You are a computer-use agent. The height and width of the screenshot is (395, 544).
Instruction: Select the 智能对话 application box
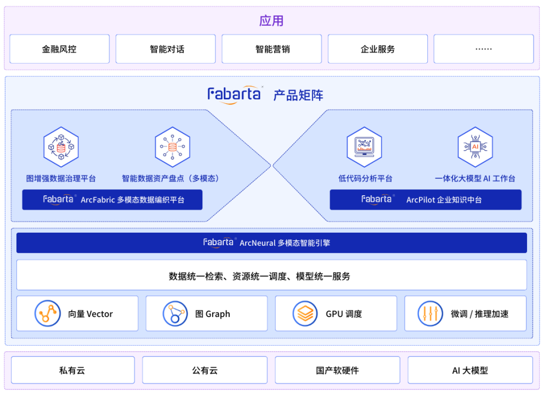coord(167,49)
